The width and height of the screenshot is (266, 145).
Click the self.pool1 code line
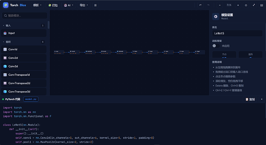click(x=54, y=142)
